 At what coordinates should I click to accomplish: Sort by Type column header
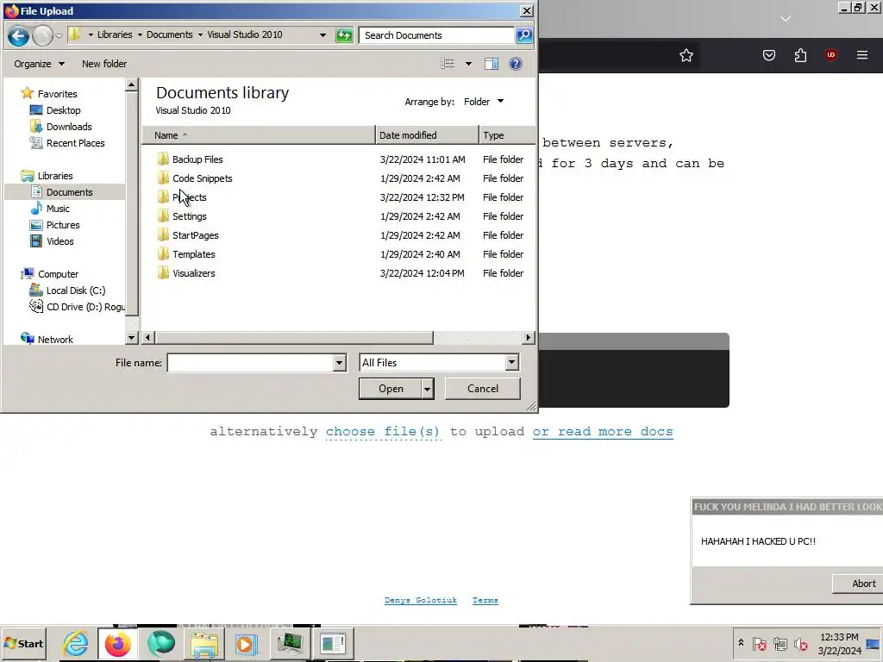[507, 135]
